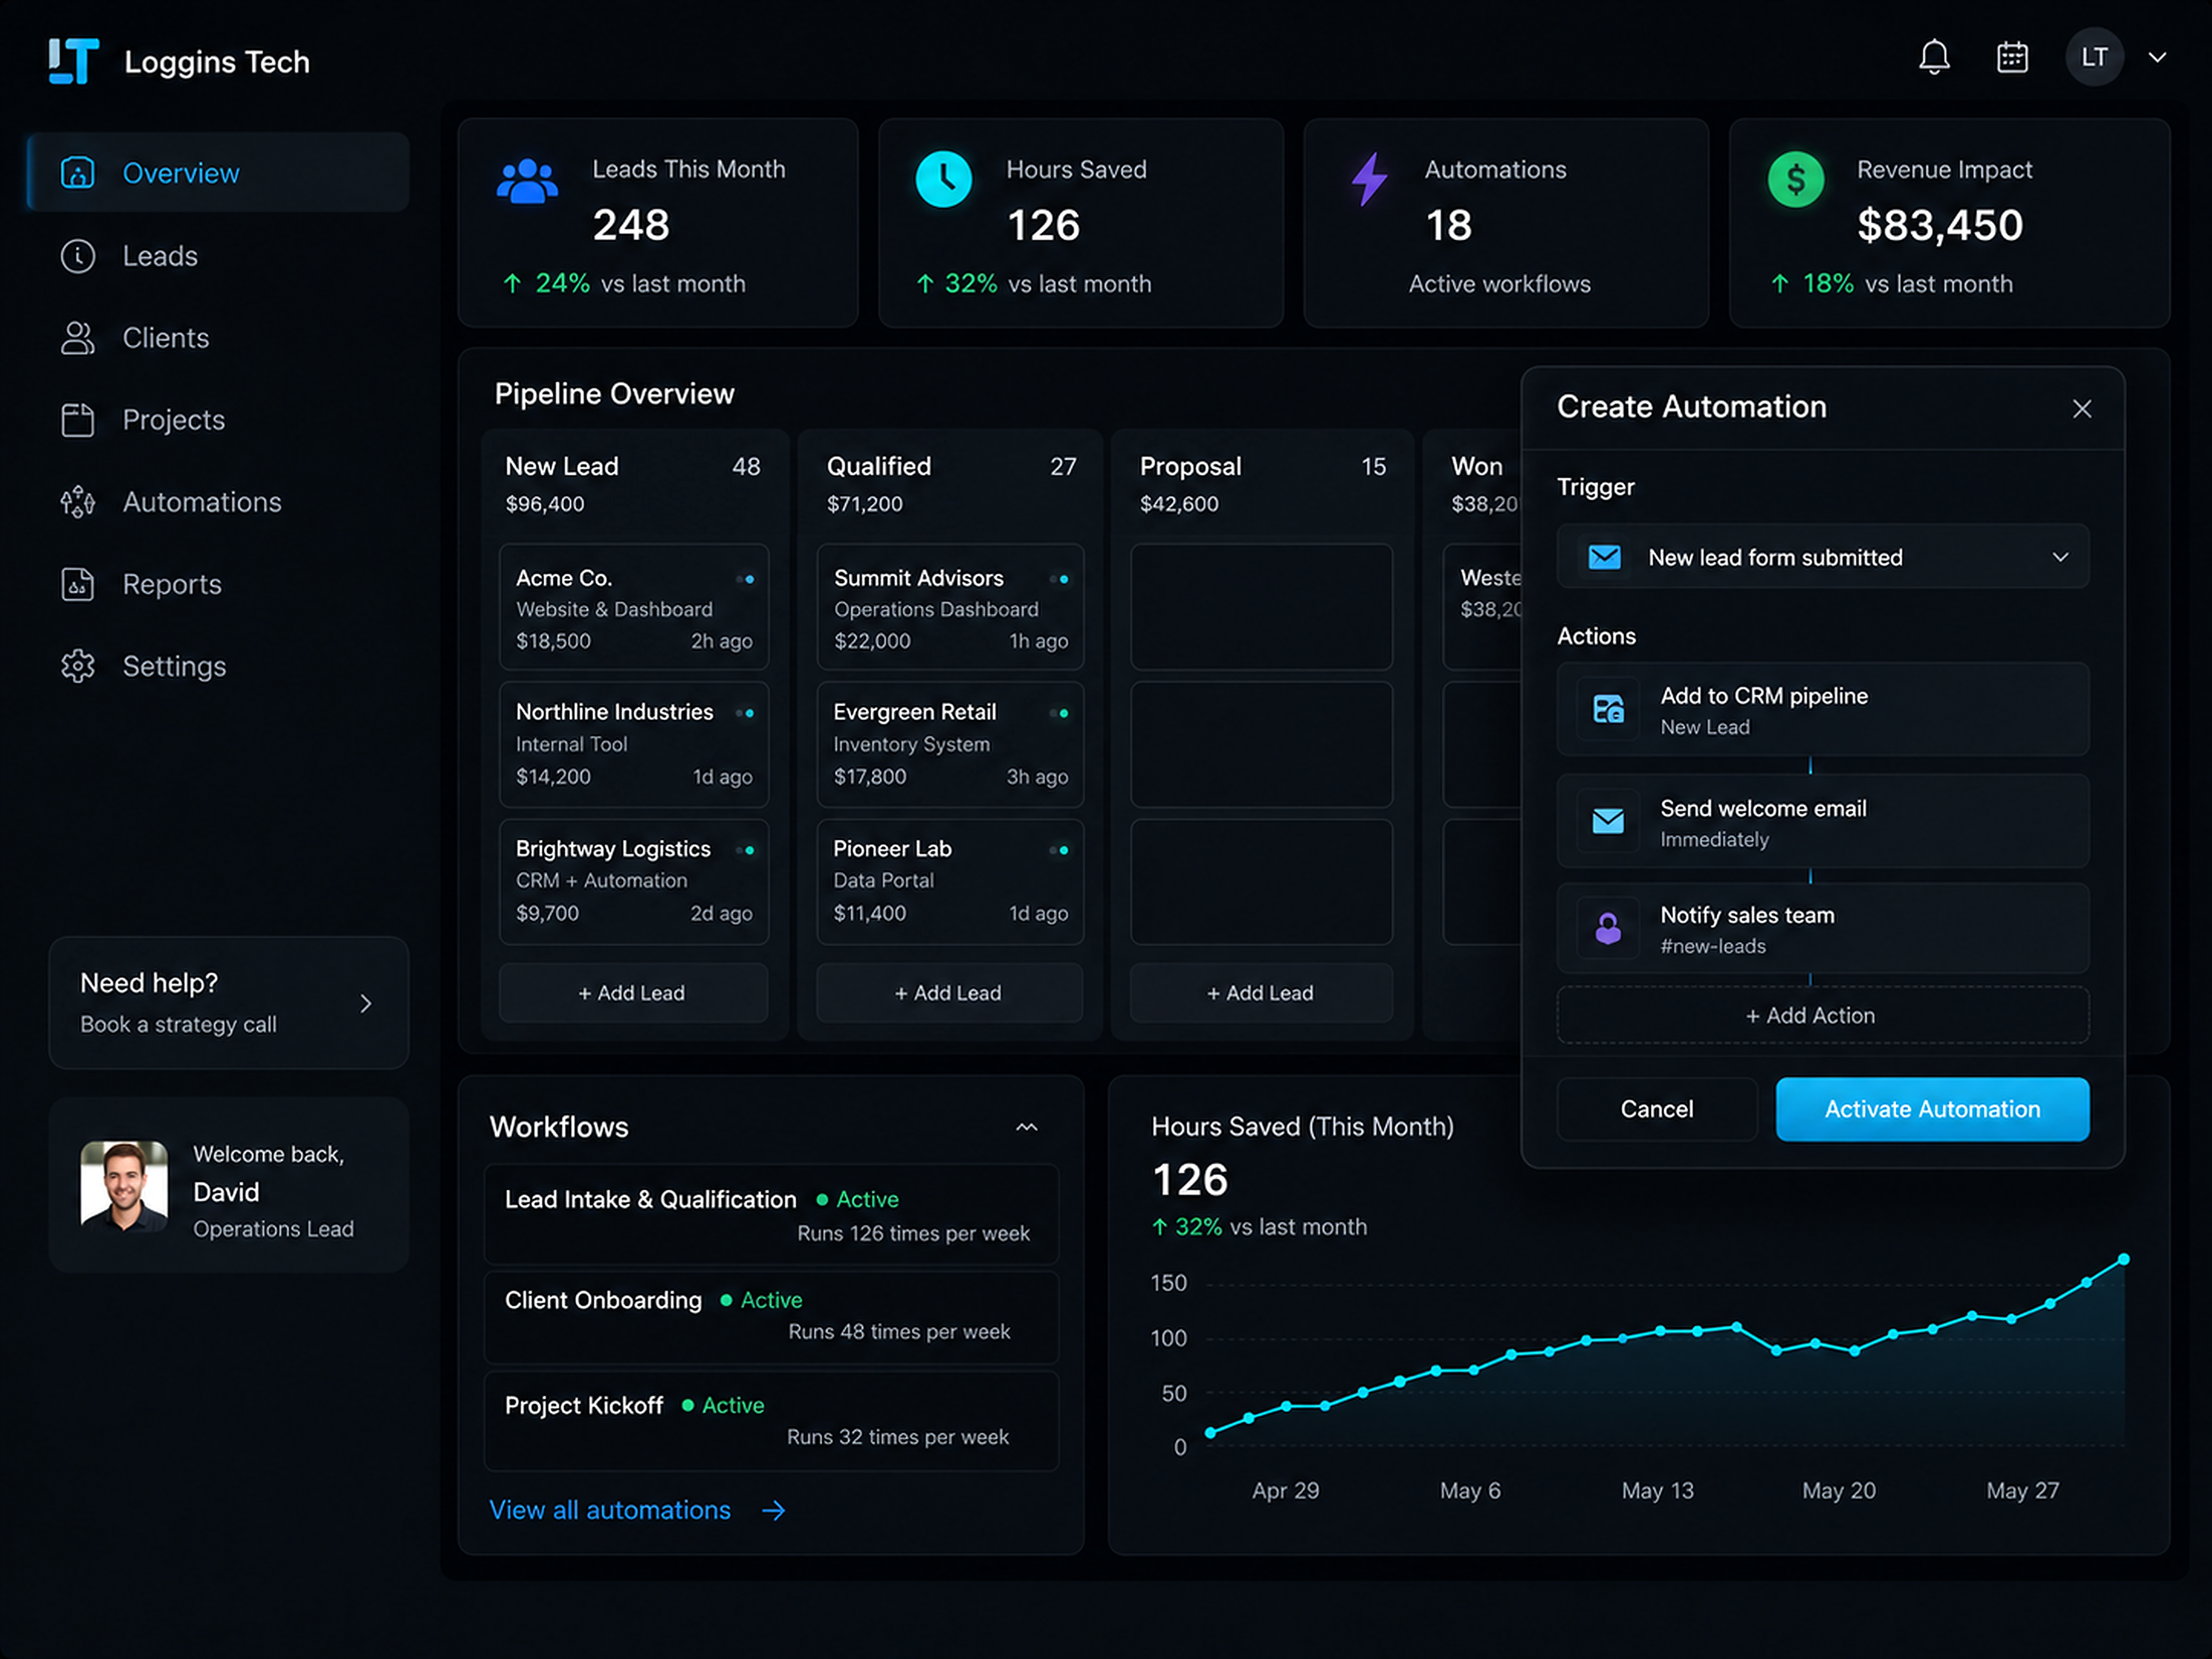2212x1659 pixels.
Task: Open the Trigger dropdown
Action: (x=1822, y=557)
